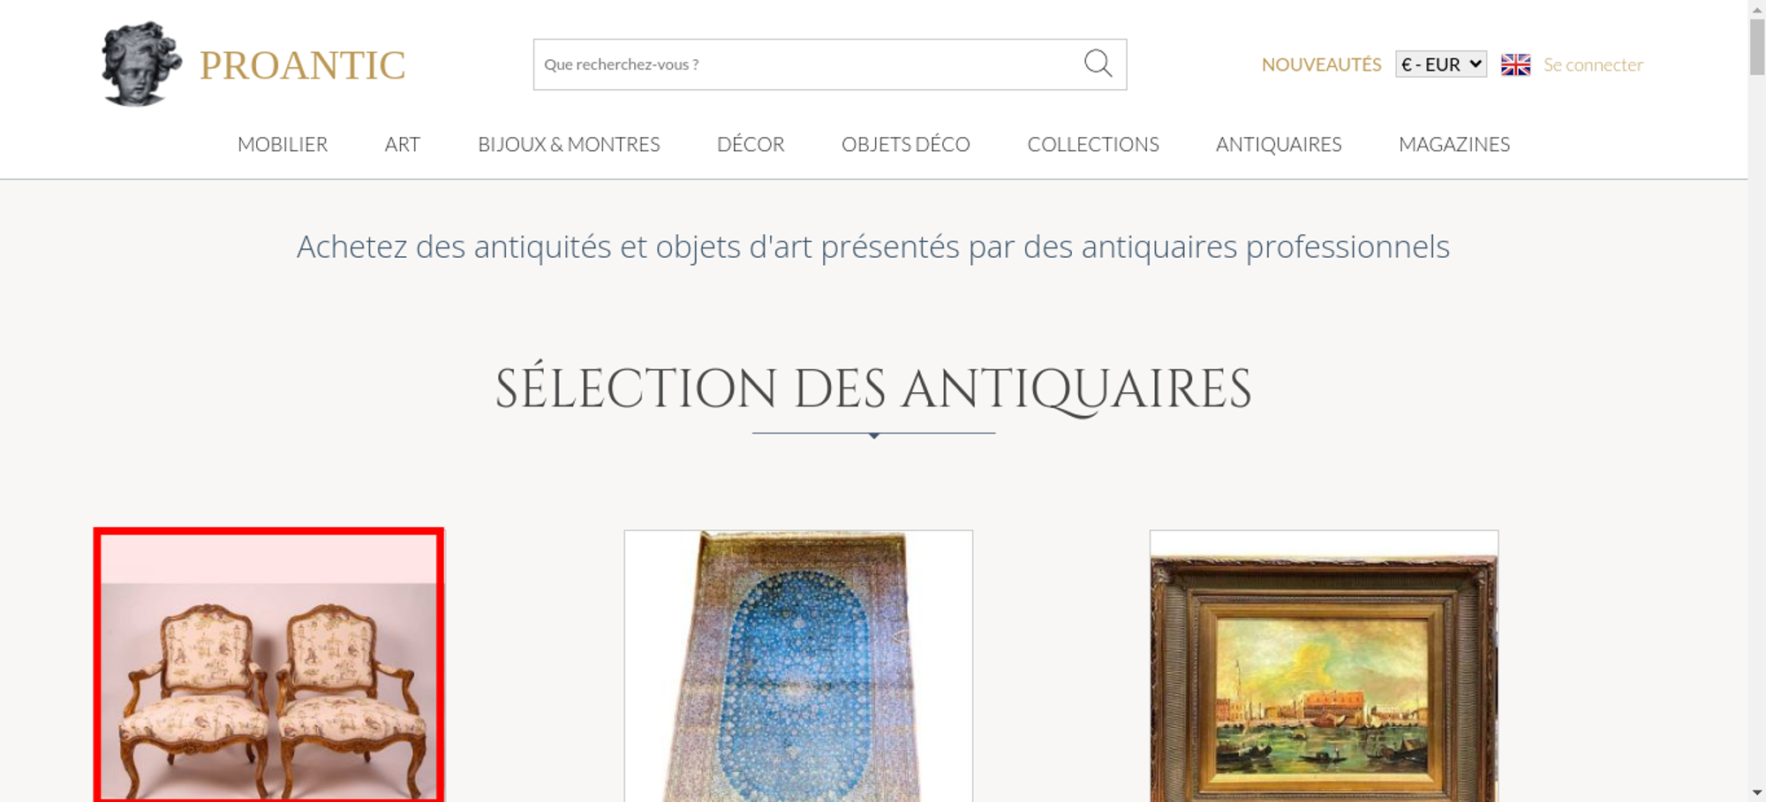Open the DÉCOR menu
The height and width of the screenshot is (802, 1766).
tap(751, 144)
